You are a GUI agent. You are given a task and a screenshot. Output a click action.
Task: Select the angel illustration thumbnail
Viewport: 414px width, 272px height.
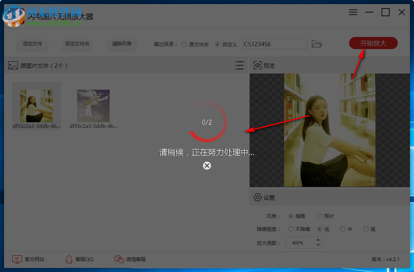pos(93,106)
